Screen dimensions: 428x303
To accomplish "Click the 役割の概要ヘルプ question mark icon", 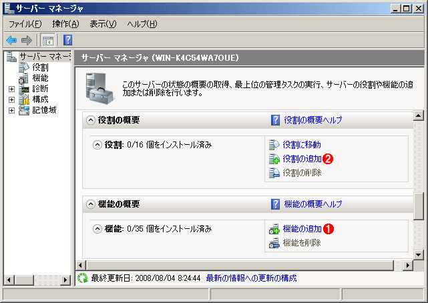I will 275,120.
